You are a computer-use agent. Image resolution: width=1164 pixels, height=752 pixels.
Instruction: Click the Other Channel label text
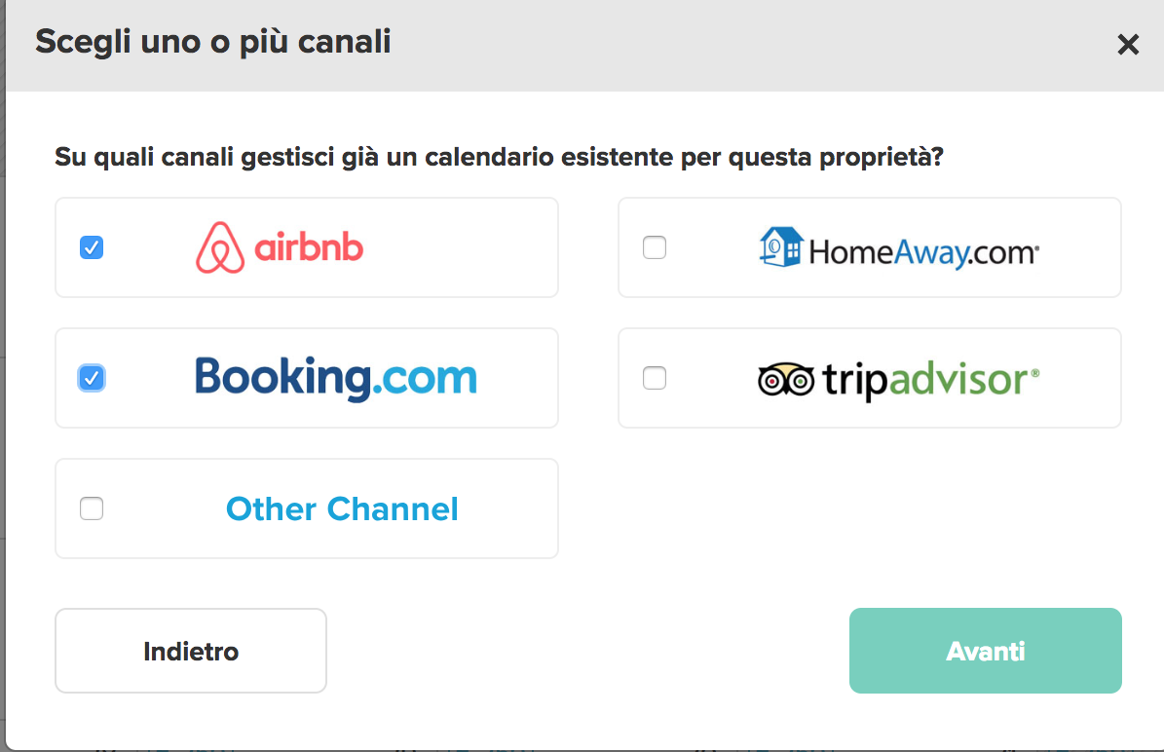click(x=342, y=508)
